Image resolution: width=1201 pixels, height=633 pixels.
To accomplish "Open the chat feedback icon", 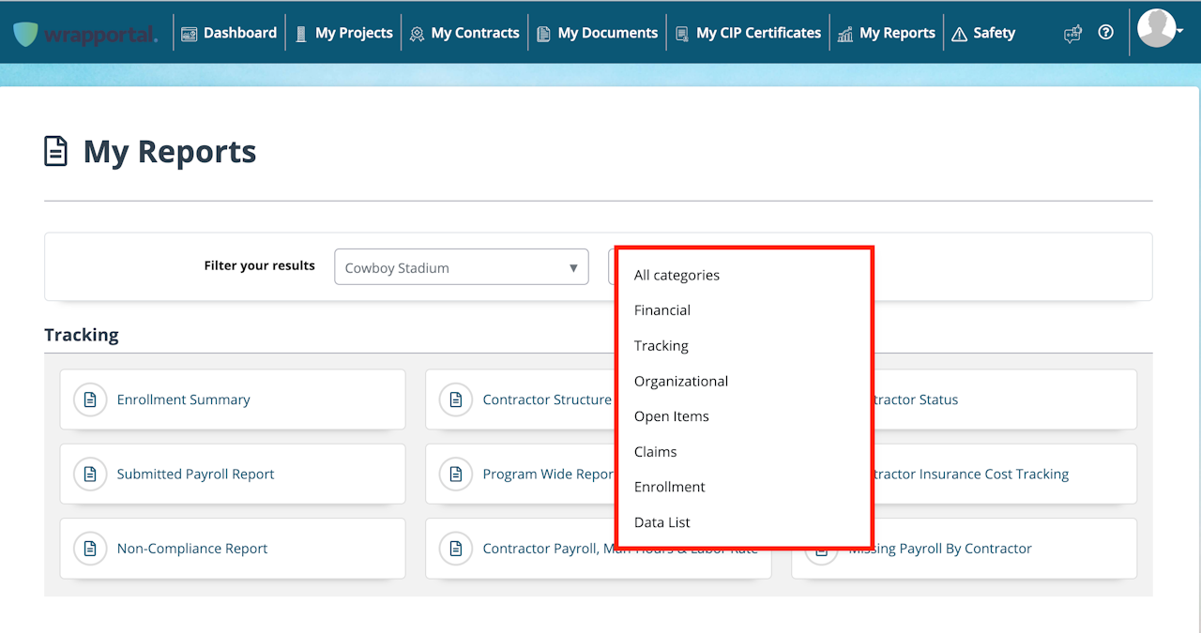I will (1072, 33).
